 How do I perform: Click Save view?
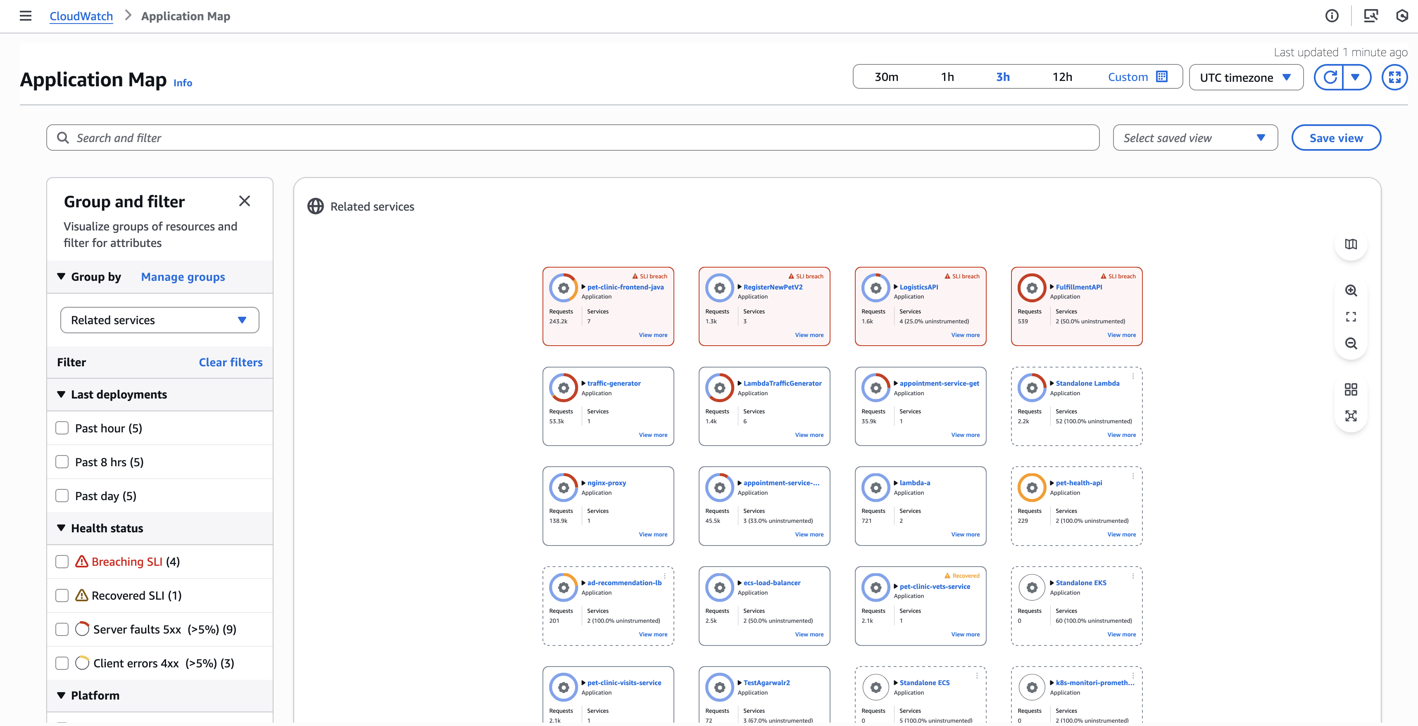[x=1336, y=138]
